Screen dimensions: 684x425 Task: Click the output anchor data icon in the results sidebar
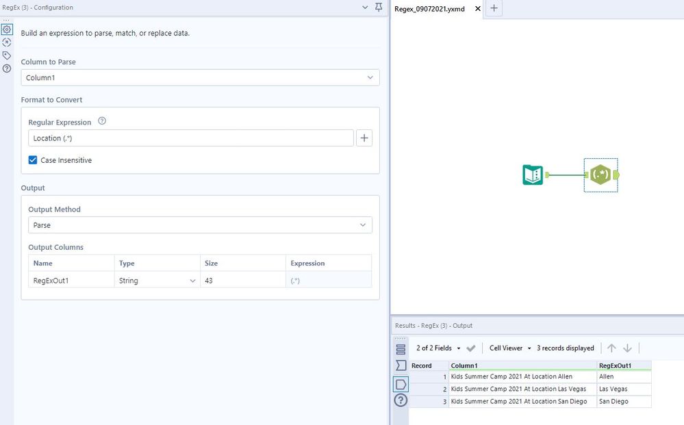coord(401,384)
